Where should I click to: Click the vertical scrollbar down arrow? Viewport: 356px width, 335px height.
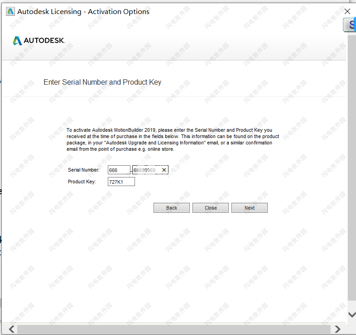(351, 315)
